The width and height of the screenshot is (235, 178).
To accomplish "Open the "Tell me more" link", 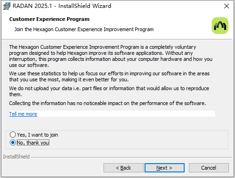I will pos(23,114).
